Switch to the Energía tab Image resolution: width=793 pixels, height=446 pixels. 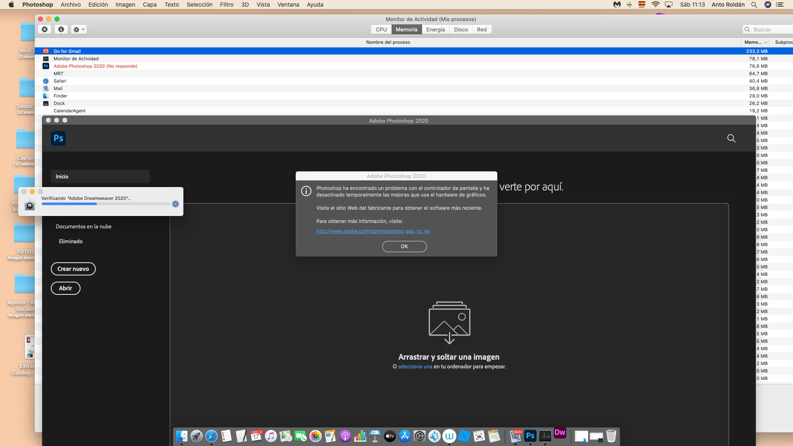(x=435, y=29)
